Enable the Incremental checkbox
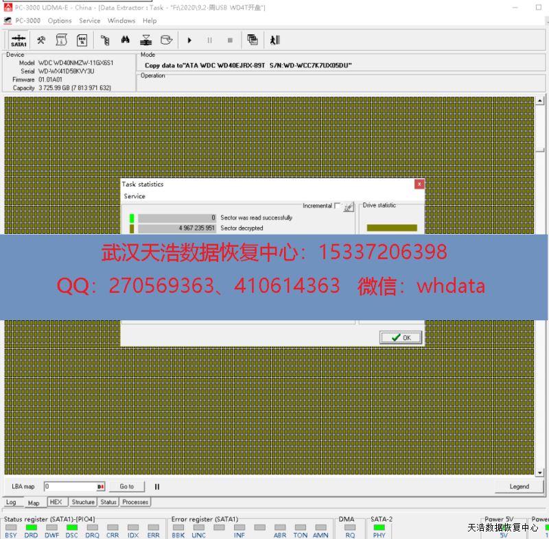Image resolution: width=549 pixels, height=539 pixels. tap(338, 206)
